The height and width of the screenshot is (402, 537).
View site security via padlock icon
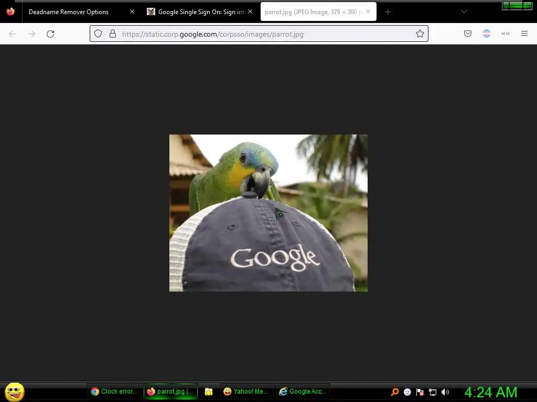113,33
